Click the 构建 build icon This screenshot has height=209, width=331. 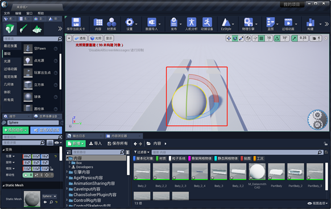tap(311, 22)
